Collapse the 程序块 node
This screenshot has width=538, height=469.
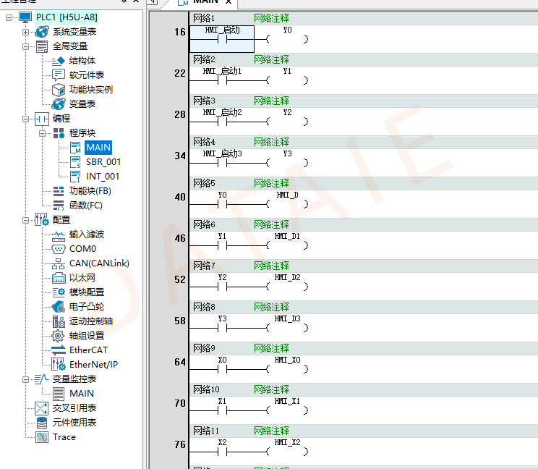coord(42,133)
